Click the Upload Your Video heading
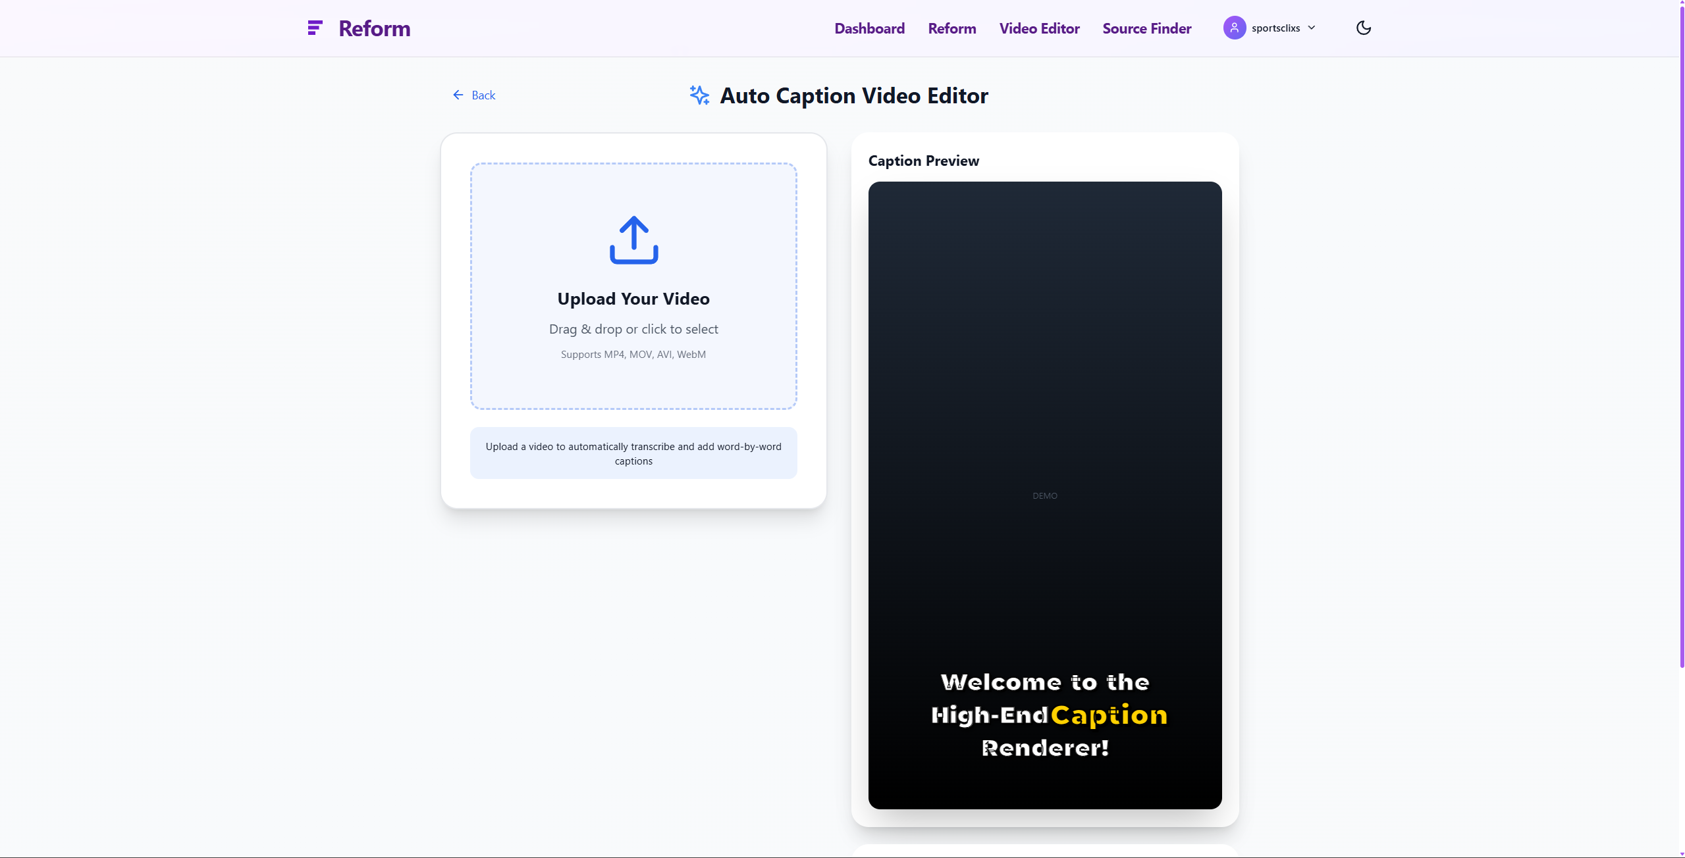Screen dimensions: 1685x858 pyautogui.click(x=633, y=299)
